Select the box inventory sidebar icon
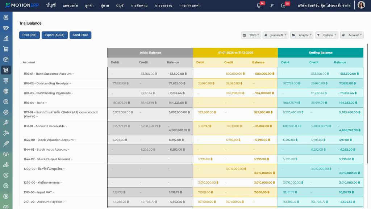The image size is (371, 209). 6,59
